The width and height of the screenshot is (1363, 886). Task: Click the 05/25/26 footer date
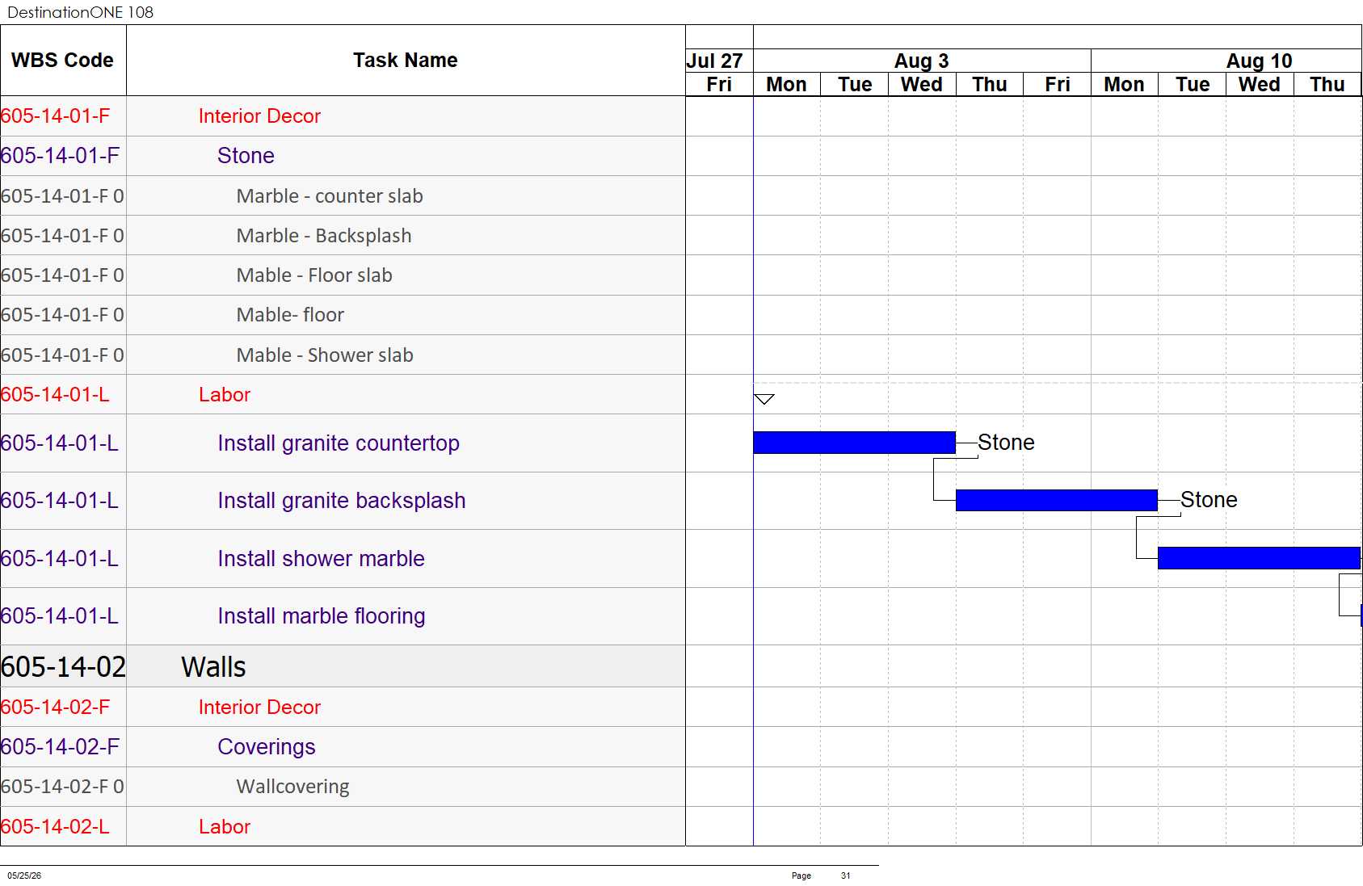(24, 876)
